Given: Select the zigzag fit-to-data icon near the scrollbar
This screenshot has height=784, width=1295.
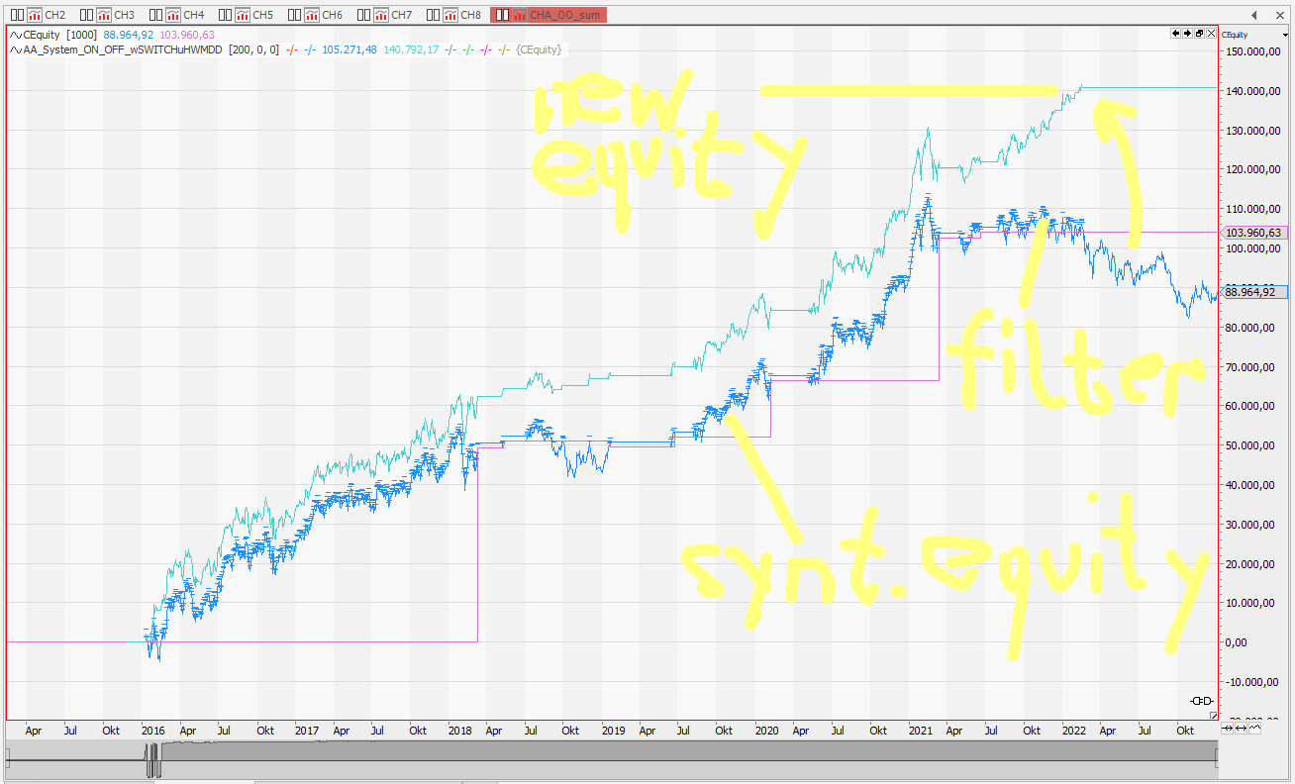Looking at the screenshot, I should pos(1254,729).
